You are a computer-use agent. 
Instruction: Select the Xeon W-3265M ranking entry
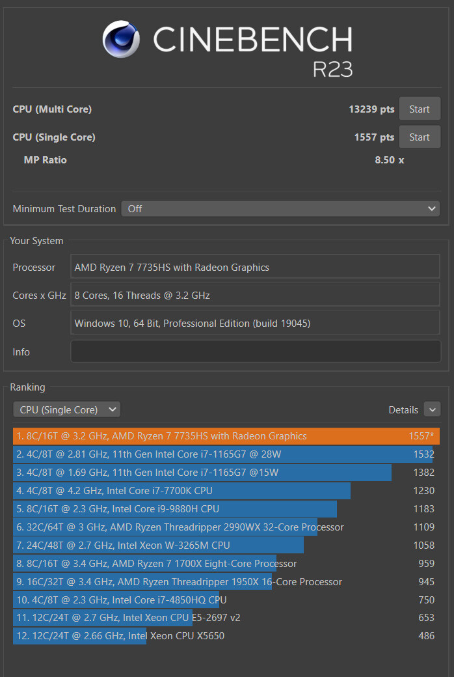(x=158, y=546)
